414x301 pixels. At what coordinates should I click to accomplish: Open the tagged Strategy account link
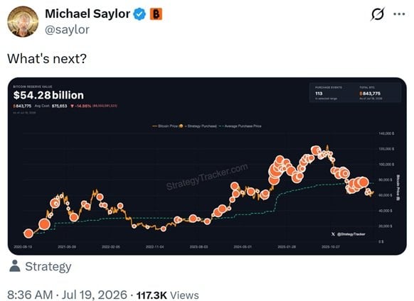(x=48, y=266)
